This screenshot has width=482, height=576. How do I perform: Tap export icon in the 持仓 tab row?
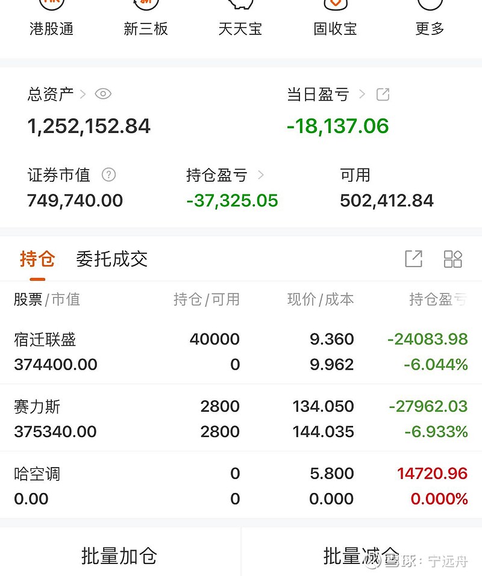(413, 259)
